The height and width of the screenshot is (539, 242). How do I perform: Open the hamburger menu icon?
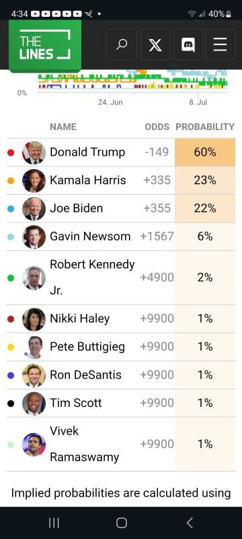220,44
